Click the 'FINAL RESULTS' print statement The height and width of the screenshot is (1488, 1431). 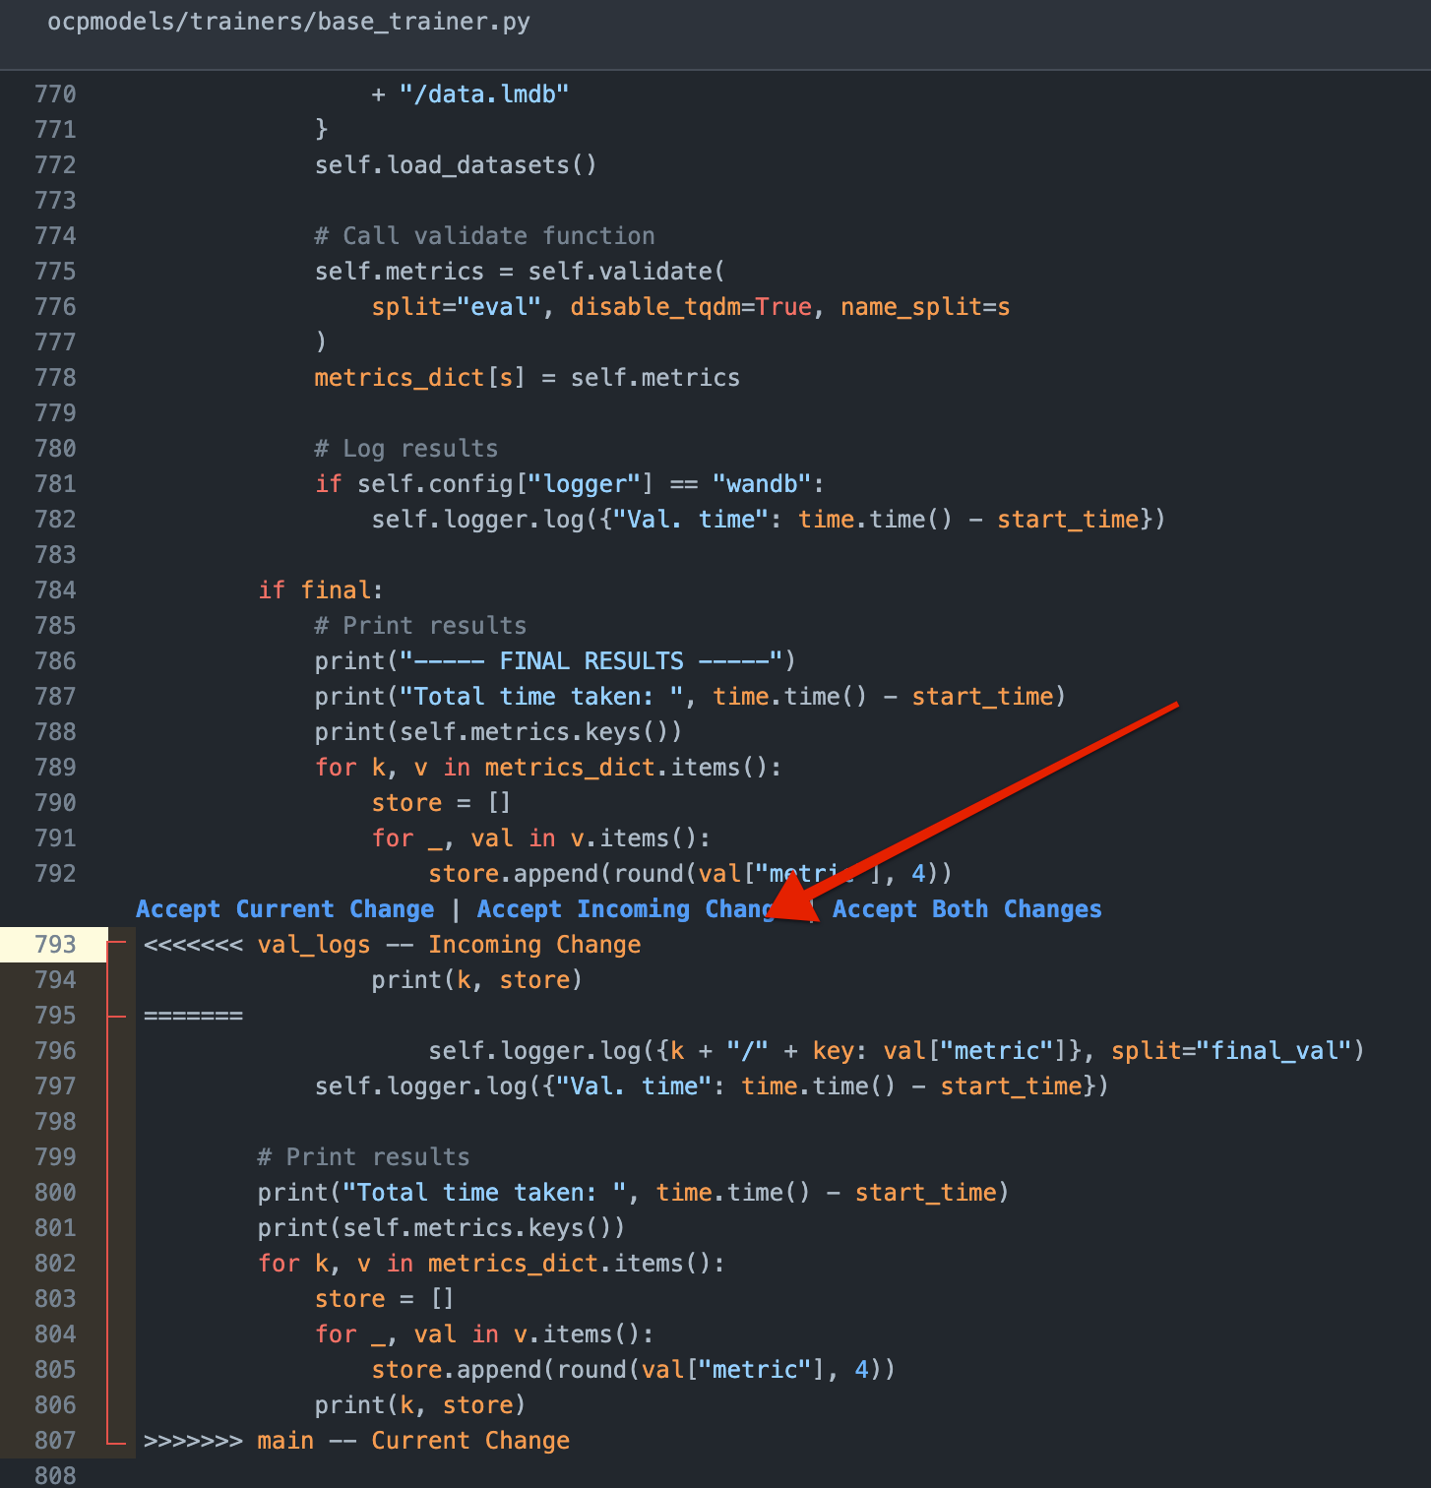(555, 661)
